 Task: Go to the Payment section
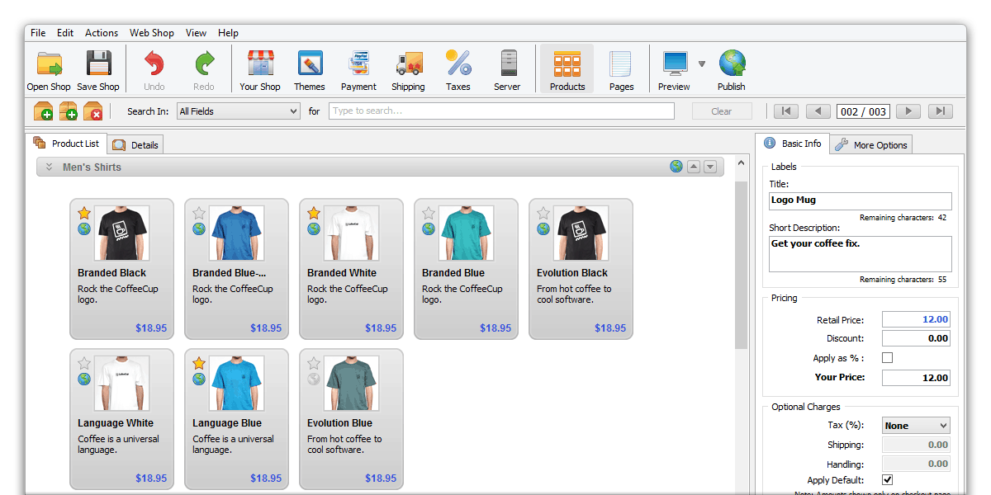point(358,69)
